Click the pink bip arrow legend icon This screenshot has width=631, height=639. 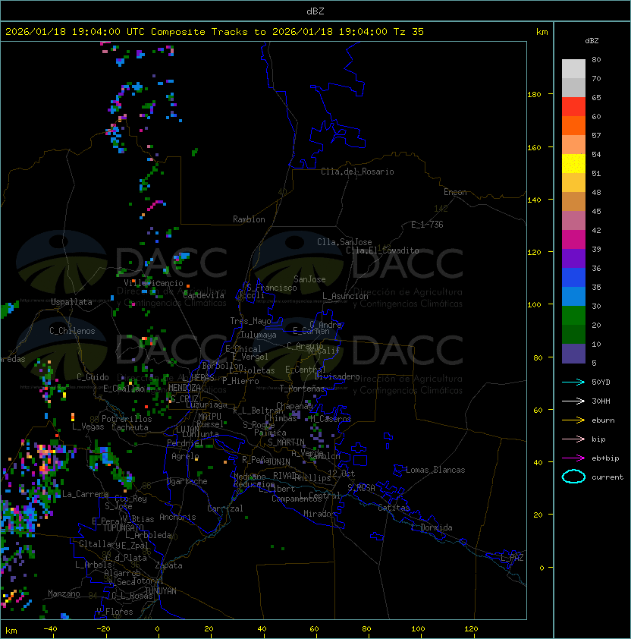573,439
